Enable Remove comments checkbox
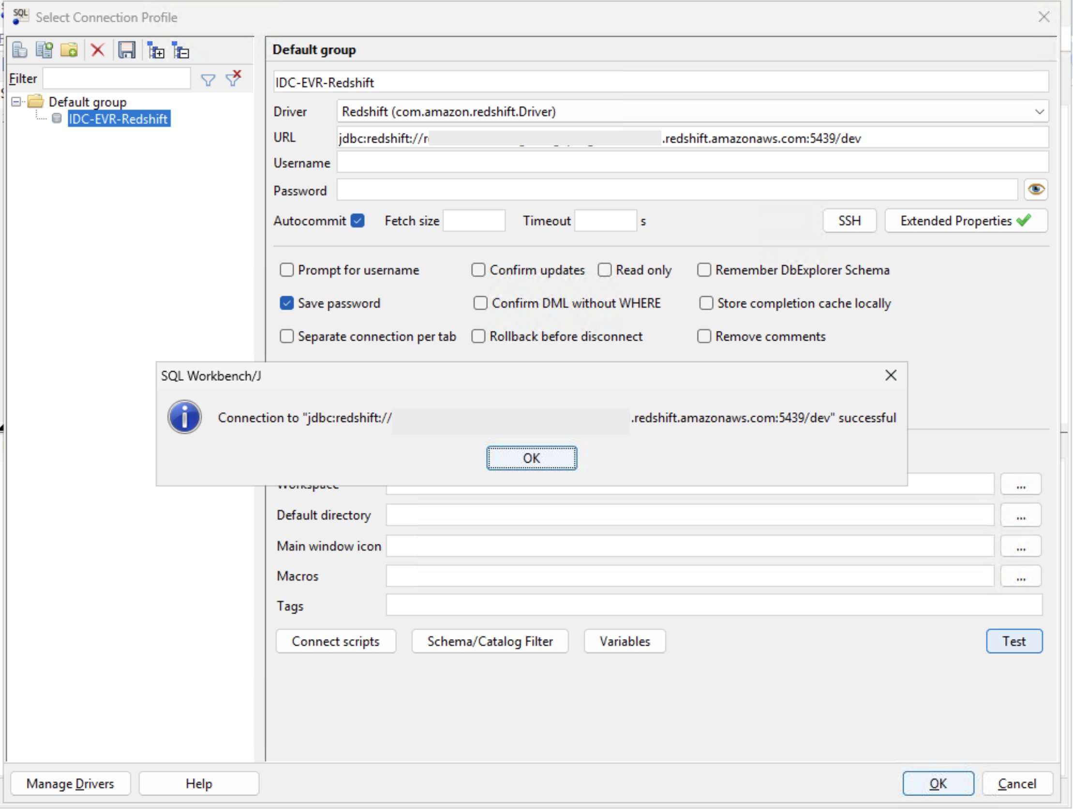This screenshot has width=1073, height=811. point(704,336)
